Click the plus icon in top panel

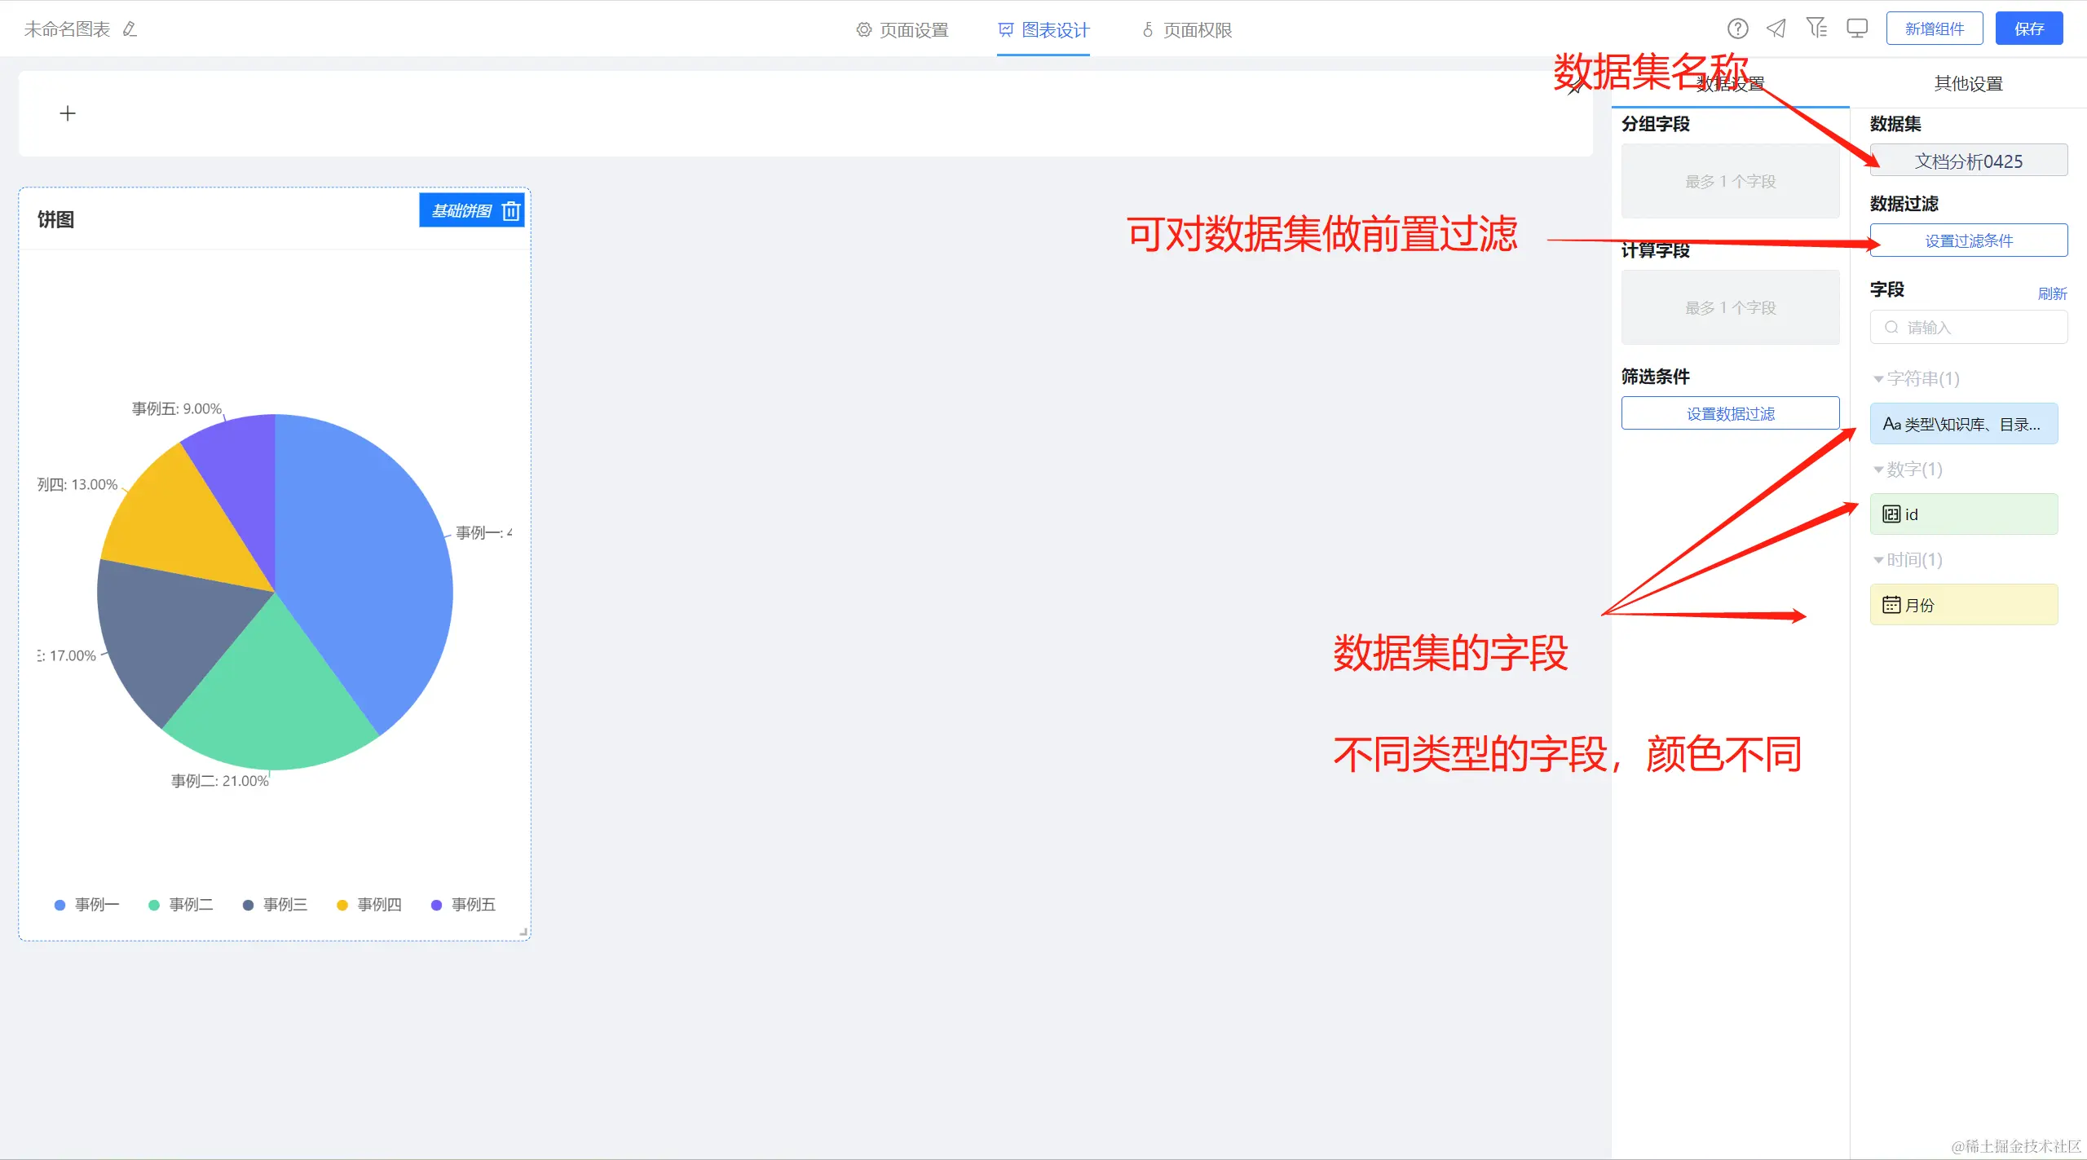(68, 113)
